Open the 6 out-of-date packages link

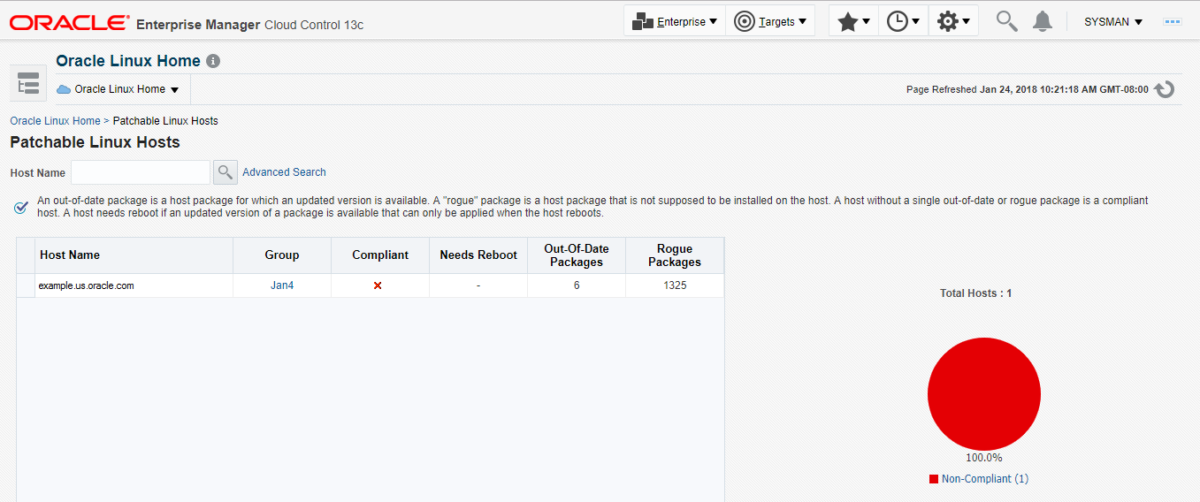[x=577, y=285]
